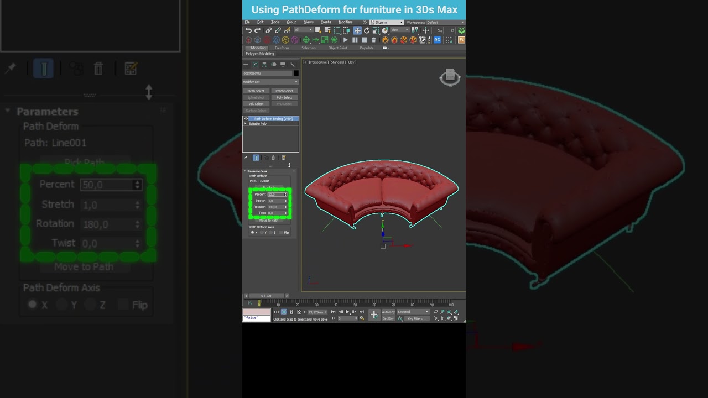Open the Create panel plus tab
Screen dimensions: 708x398
pyautogui.click(x=246, y=65)
